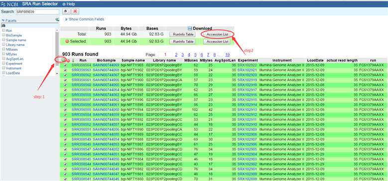The width and height of the screenshot is (388, 181).
Task: Click the facet list scroll-up arrow
Action: pyautogui.click(x=57, y=30)
